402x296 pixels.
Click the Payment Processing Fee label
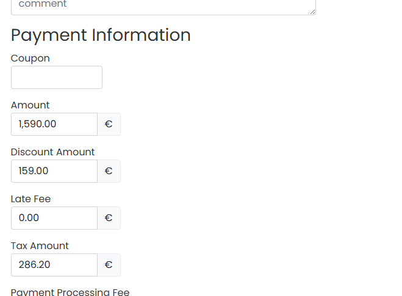pos(70,292)
